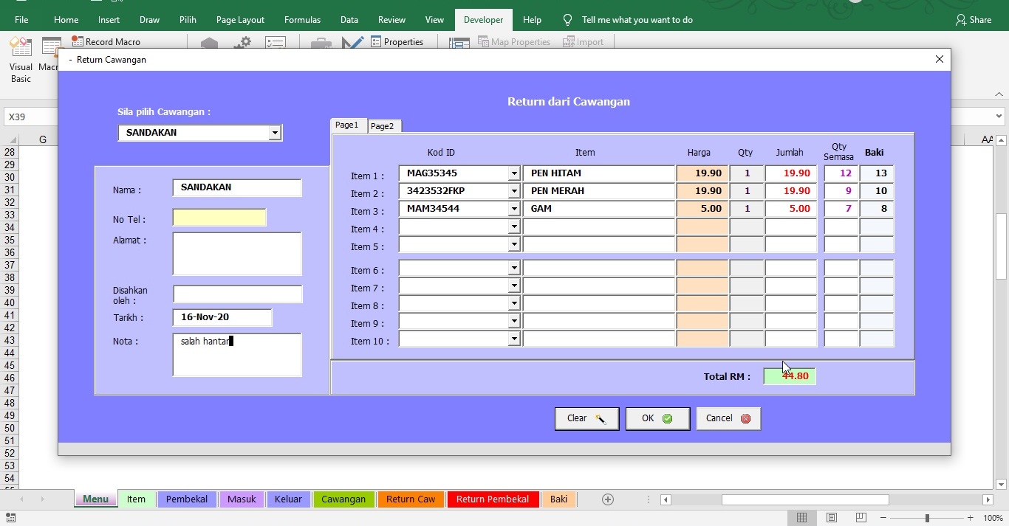Expand Kod ID dropdown for Item 4
This screenshot has height=526, width=1009.
[514, 226]
